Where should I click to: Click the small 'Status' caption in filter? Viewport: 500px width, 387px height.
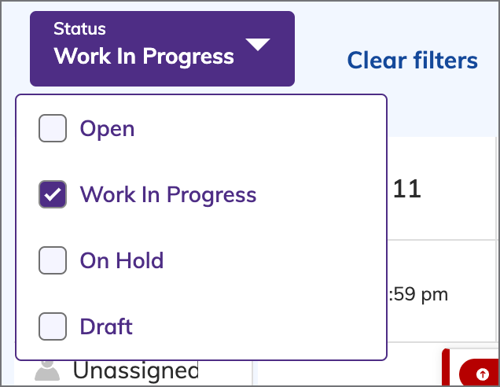(79, 29)
